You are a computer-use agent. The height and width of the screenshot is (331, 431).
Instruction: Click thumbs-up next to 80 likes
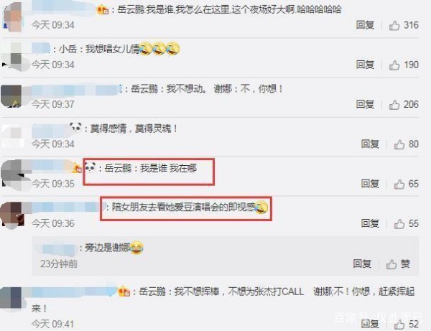coord(399,144)
